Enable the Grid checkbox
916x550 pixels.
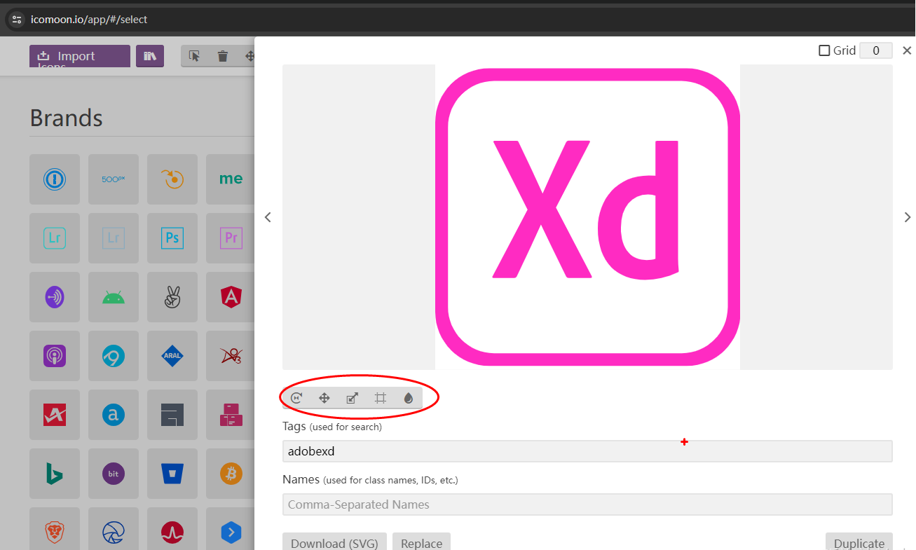(x=825, y=50)
